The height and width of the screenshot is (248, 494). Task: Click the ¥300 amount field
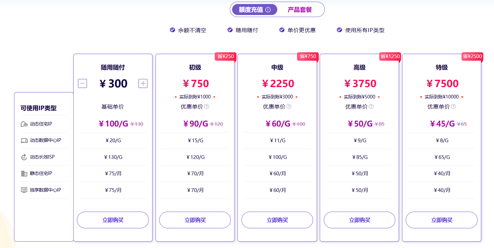coord(113,83)
